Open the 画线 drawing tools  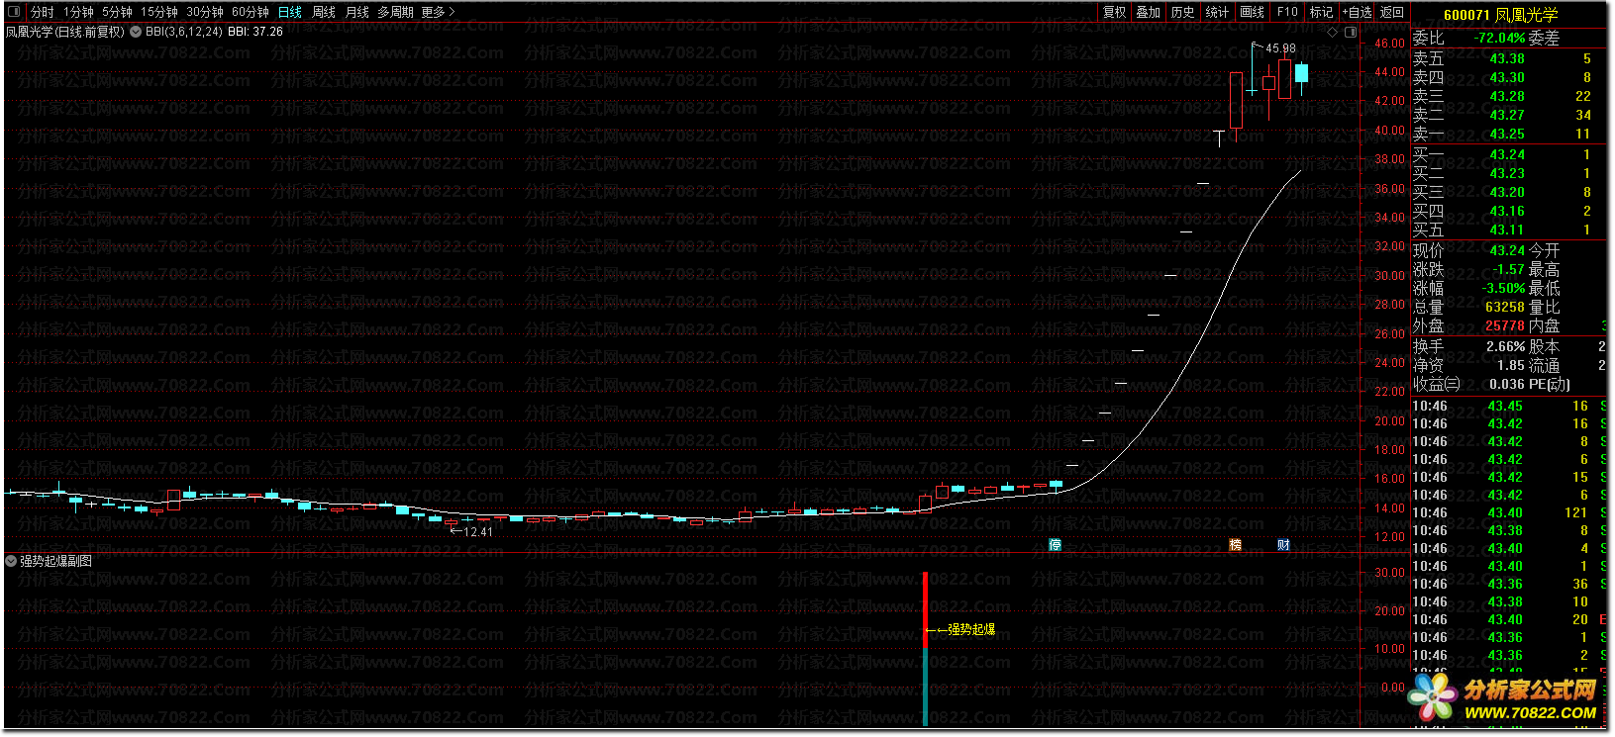coord(1252,12)
